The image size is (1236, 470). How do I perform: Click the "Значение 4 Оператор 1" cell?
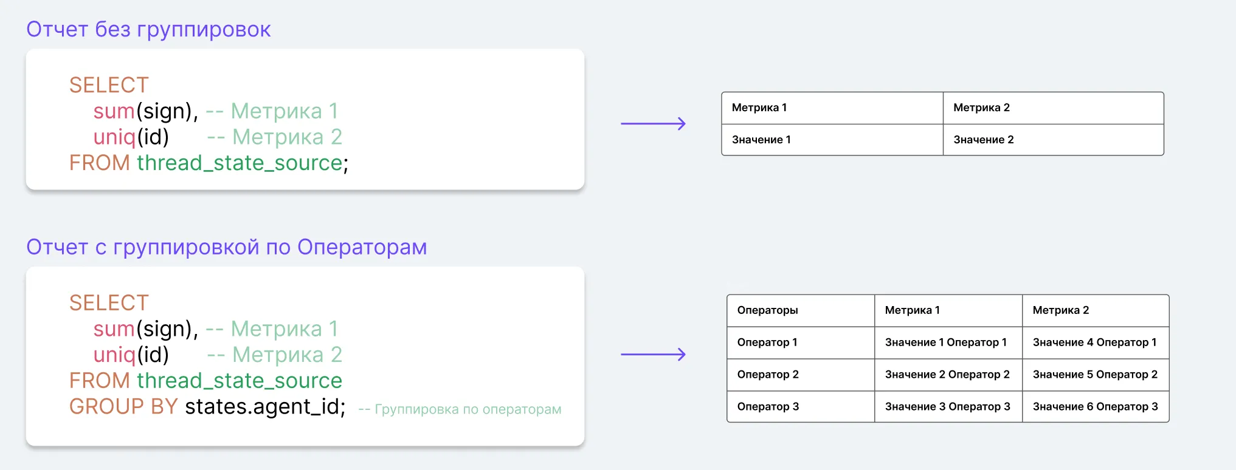(1094, 342)
